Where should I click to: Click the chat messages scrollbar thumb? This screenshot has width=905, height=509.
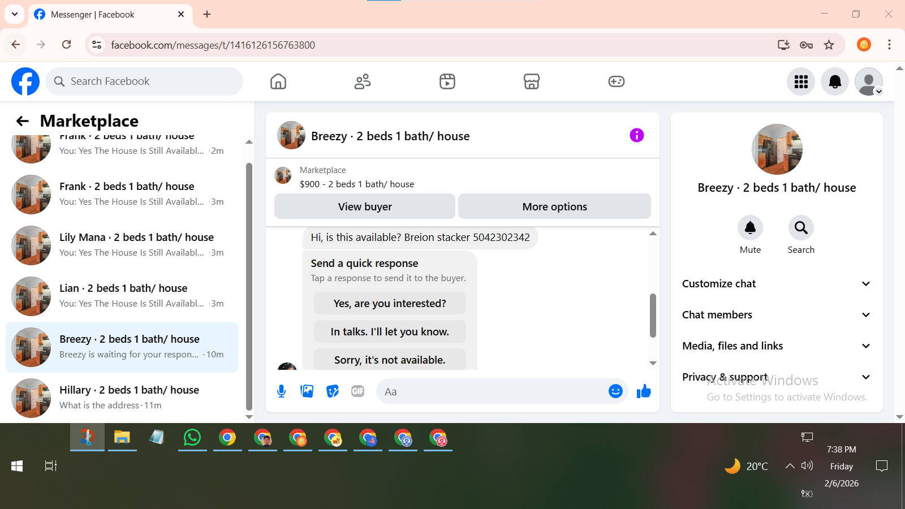click(x=653, y=316)
